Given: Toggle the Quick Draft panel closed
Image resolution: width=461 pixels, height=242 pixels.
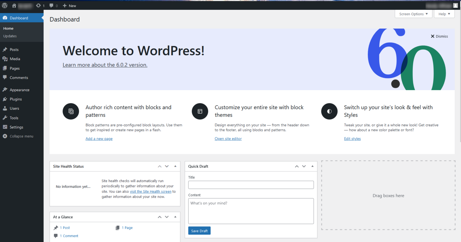Looking at the screenshot, I should (312, 166).
